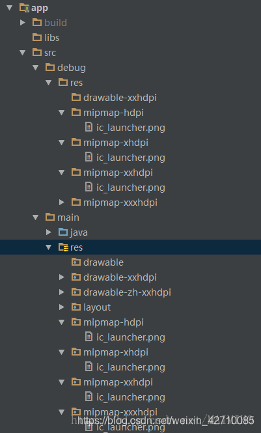This screenshot has height=433, width=261.
Task: Click the blue java source folder icon
Action: (63, 232)
